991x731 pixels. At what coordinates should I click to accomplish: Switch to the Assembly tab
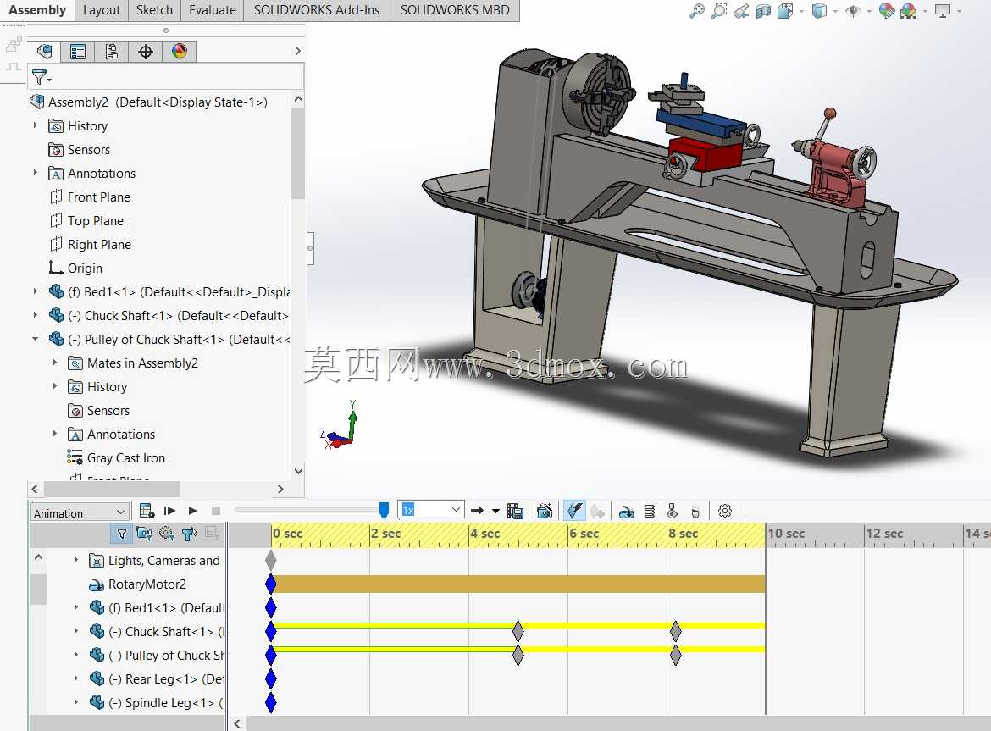(x=37, y=10)
